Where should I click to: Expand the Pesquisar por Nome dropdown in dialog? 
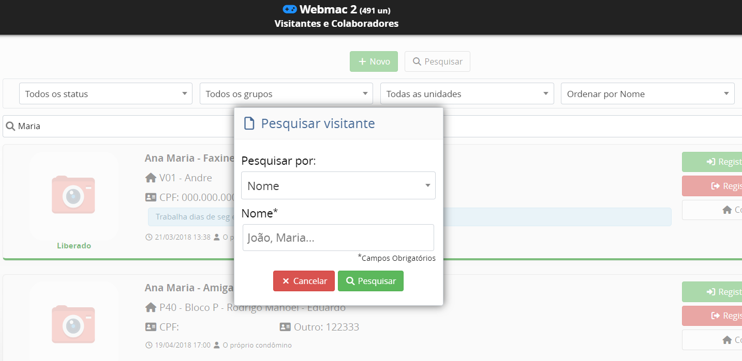(338, 186)
